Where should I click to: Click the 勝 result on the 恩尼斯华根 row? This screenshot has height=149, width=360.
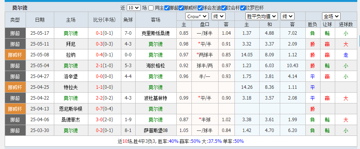[312, 109]
